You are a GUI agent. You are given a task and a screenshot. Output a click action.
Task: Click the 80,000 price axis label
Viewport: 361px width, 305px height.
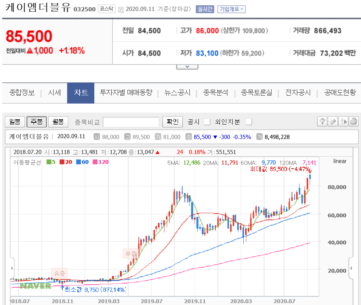coord(337,187)
